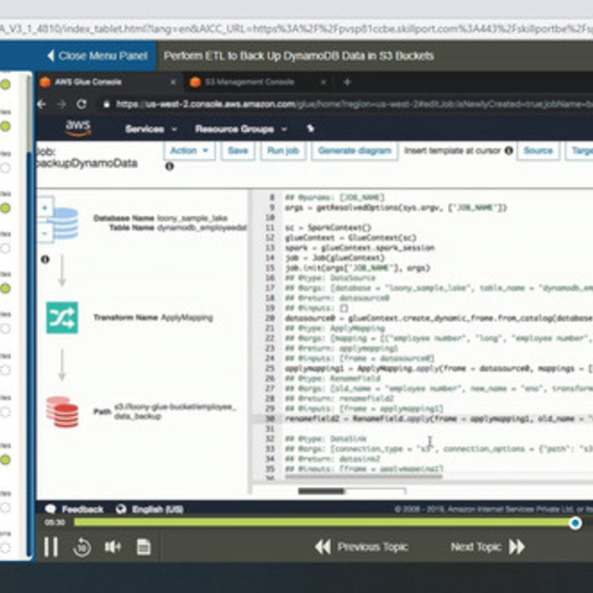Click the diagram panel horizontal scrollbar
Screen dimensions: 593x593
[x=321, y=491]
